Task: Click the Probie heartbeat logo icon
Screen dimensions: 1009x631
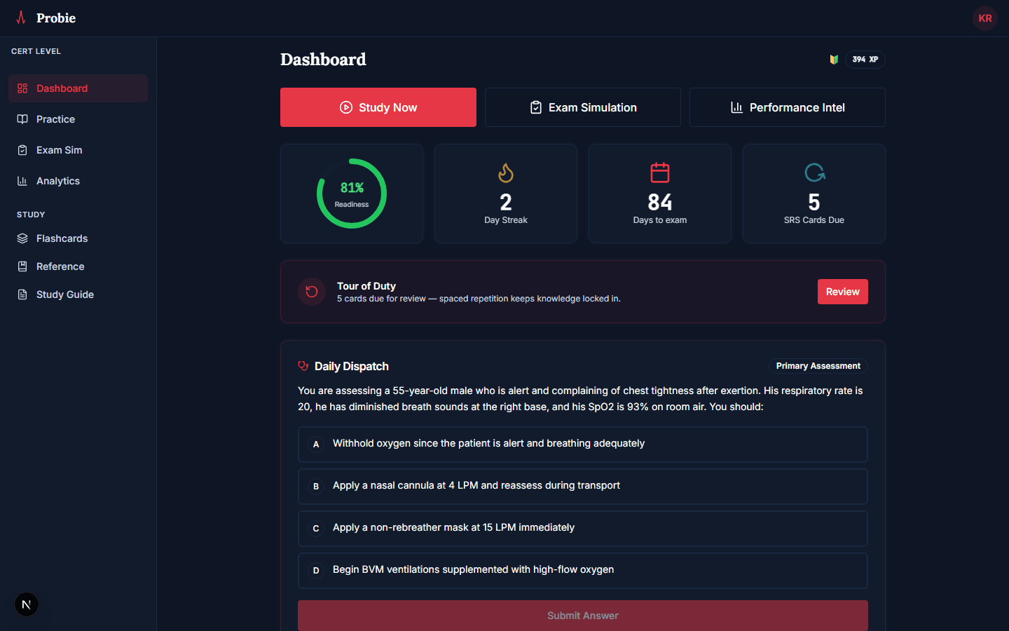Action: (x=22, y=18)
